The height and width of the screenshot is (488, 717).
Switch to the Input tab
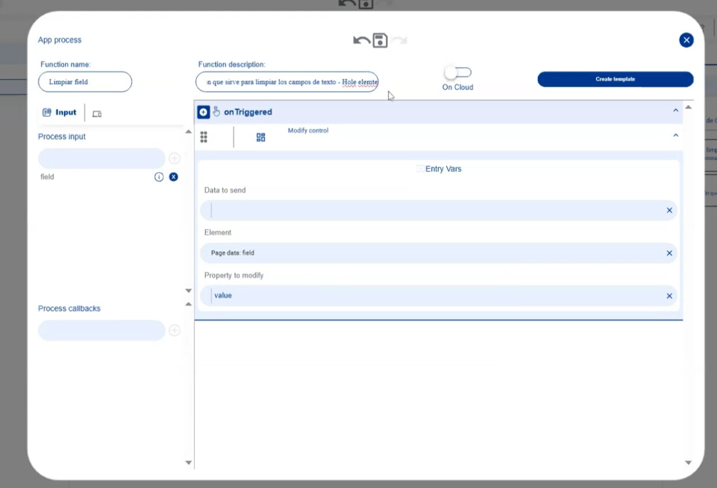tap(60, 113)
